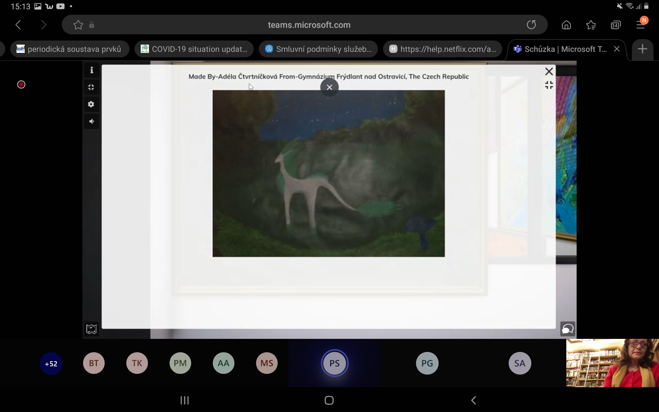This screenshot has height=412, width=659.
Task: Close artwork popup with round X button
Action: pos(329,87)
